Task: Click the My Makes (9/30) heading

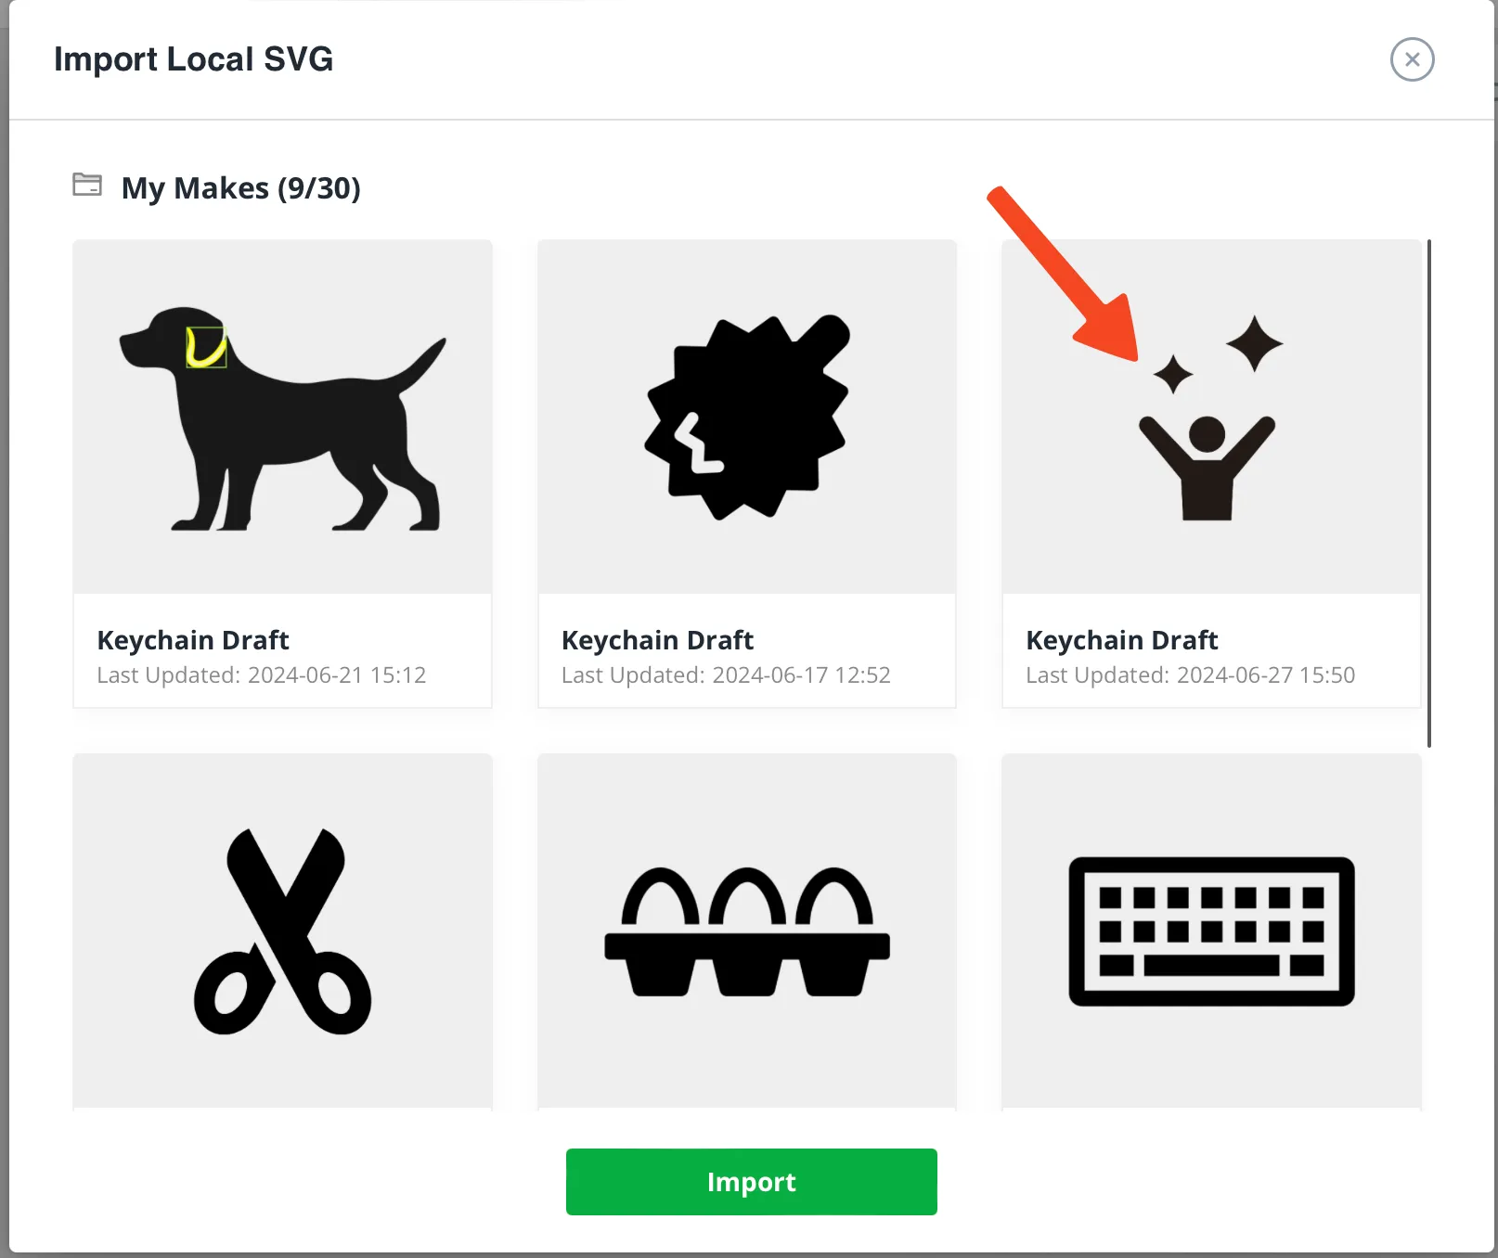Action: coord(240,188)
